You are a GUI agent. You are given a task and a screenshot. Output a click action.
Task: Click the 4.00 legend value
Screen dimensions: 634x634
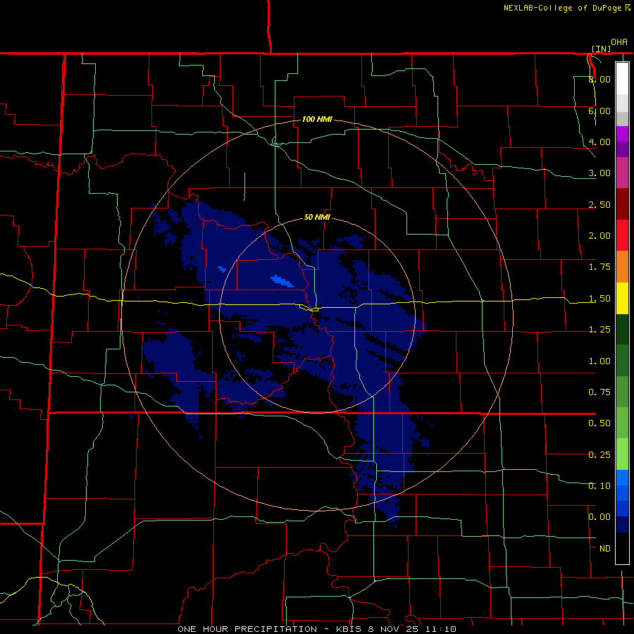[x=599, y=142]
